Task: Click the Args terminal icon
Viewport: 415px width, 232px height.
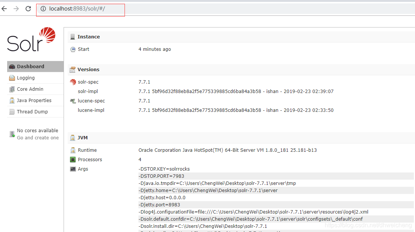Action: click(x=73, y=169)
